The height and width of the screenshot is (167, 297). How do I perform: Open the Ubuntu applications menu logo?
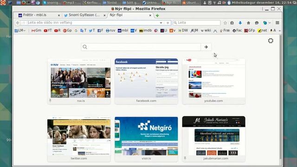click(3, 3)
